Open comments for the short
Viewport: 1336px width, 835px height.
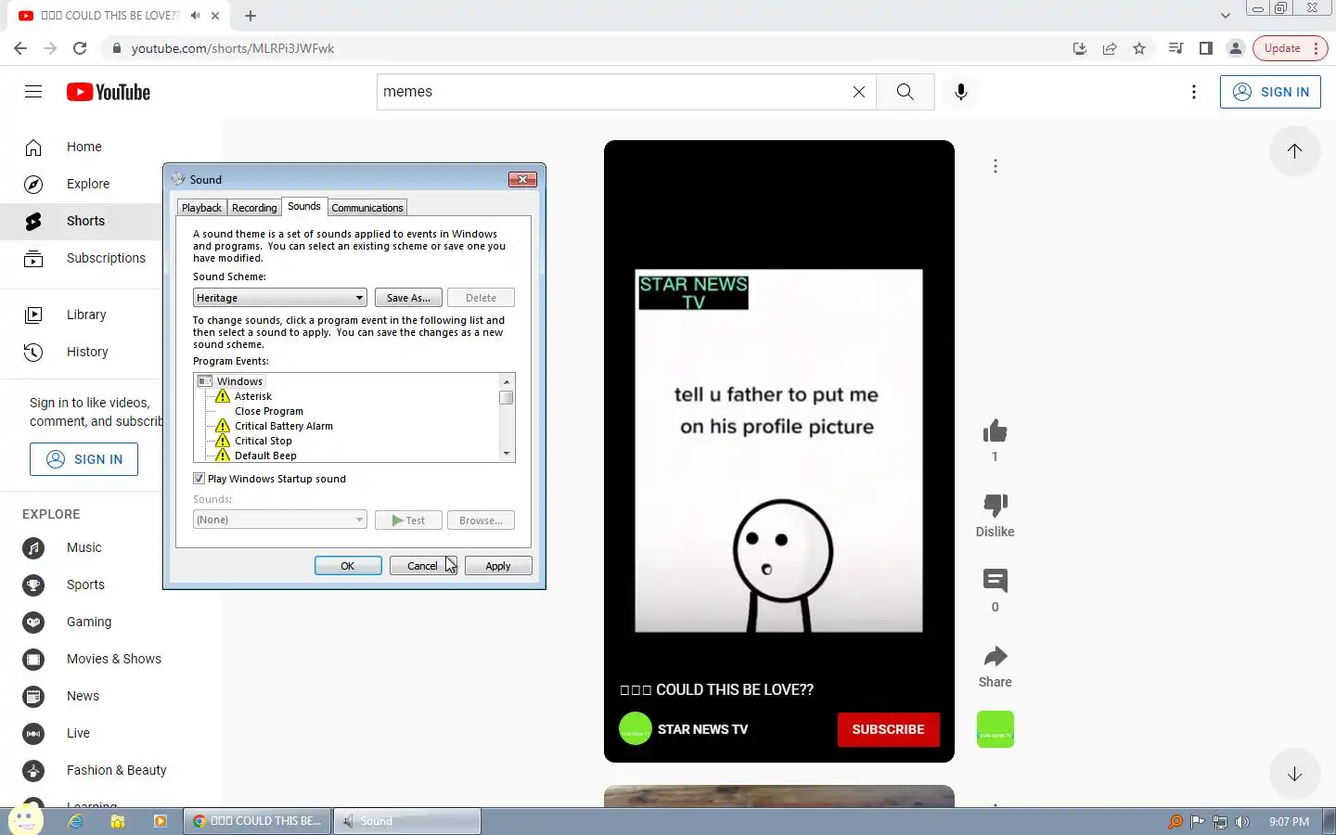tap(996, 581)
